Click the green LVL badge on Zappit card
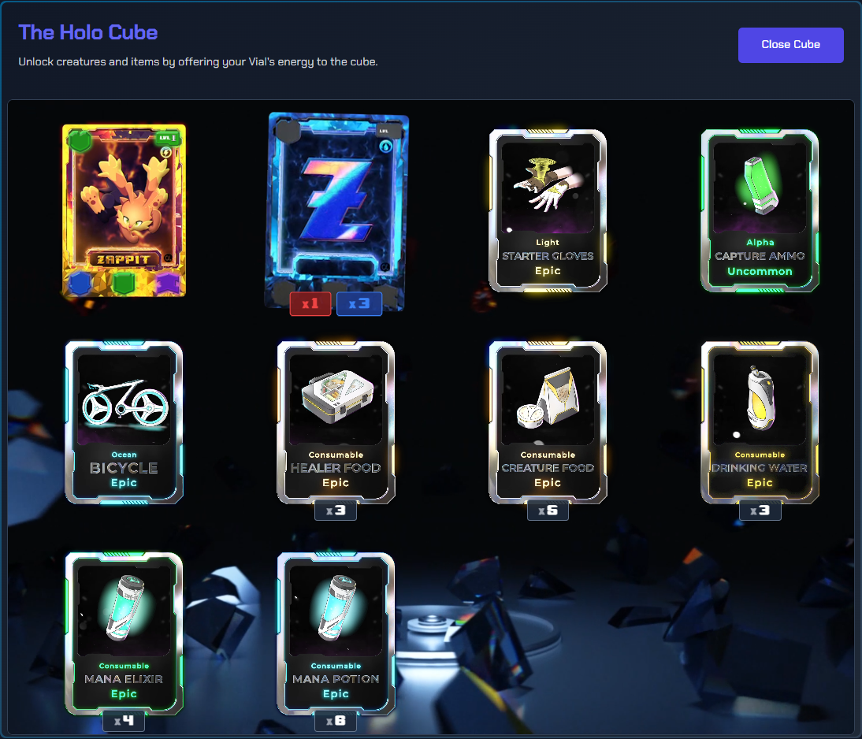The image size is (862, 739). [x=167, y=138]
